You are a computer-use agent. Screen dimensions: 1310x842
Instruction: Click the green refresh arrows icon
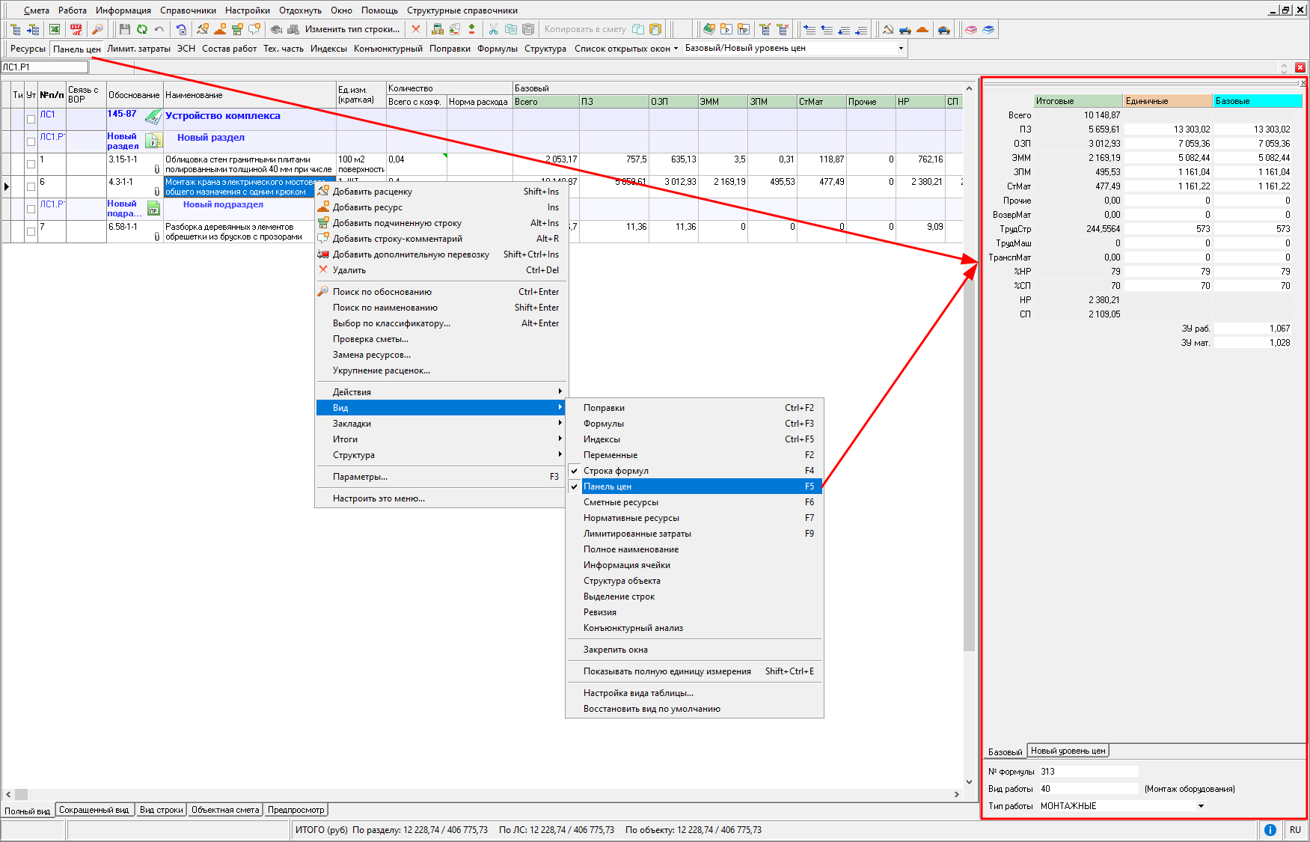[x=141, y=29]
